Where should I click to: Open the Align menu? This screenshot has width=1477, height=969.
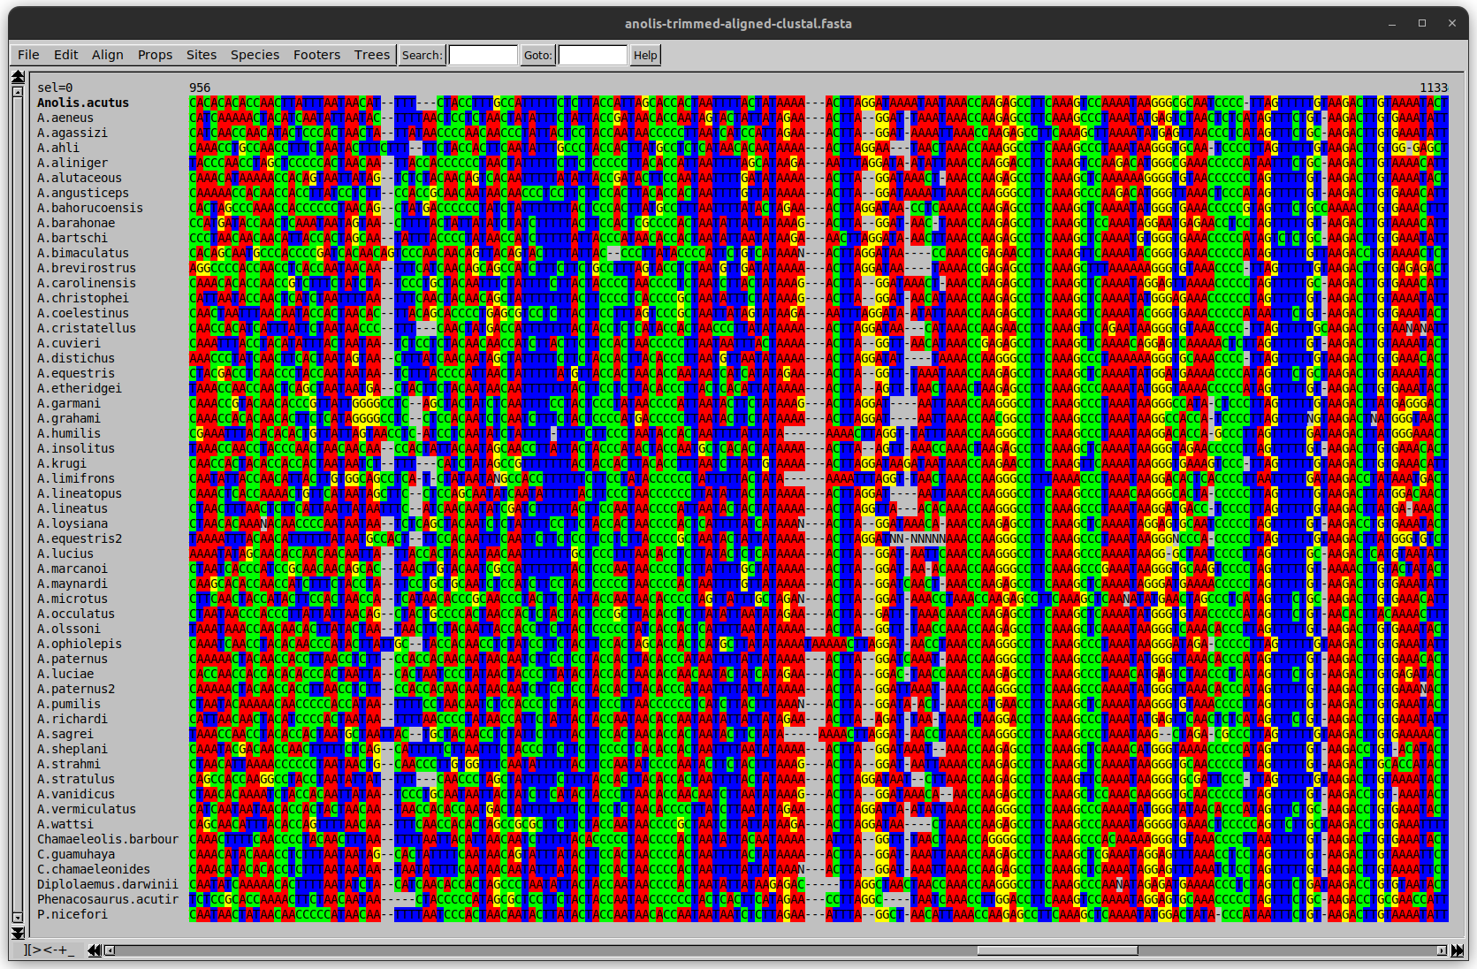coord(108,55)
